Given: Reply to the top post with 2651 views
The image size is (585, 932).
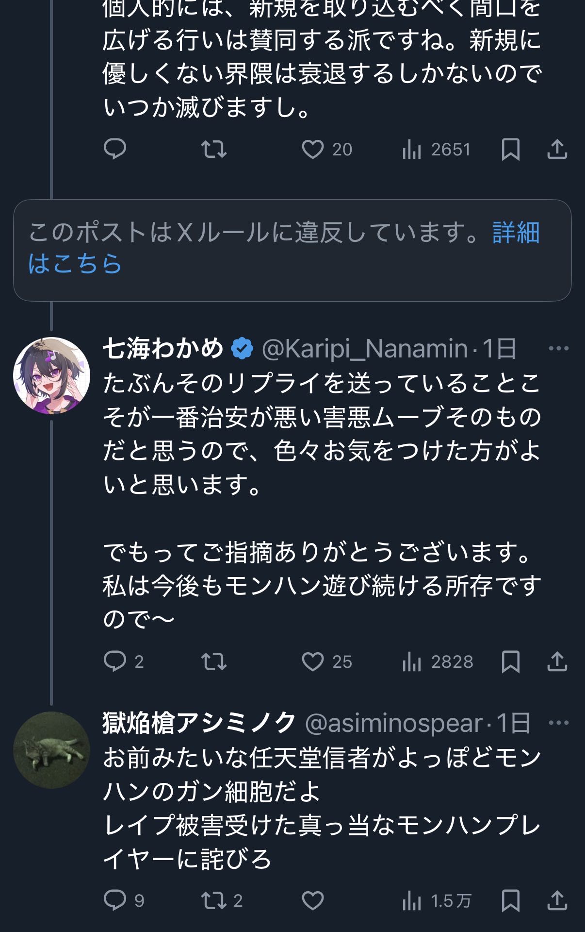Looking at the screenshot, I should click(115, 149).
